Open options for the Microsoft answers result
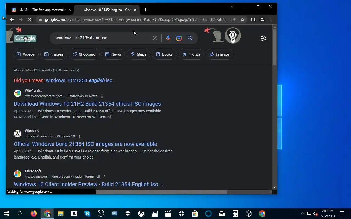This screenshot has height=219, width=351. click(x=104, y=177)
